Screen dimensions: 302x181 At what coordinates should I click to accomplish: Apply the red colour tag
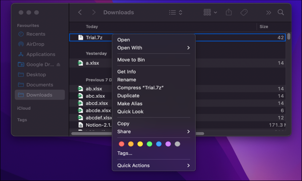pyautogui.click(x=122, y=144)
